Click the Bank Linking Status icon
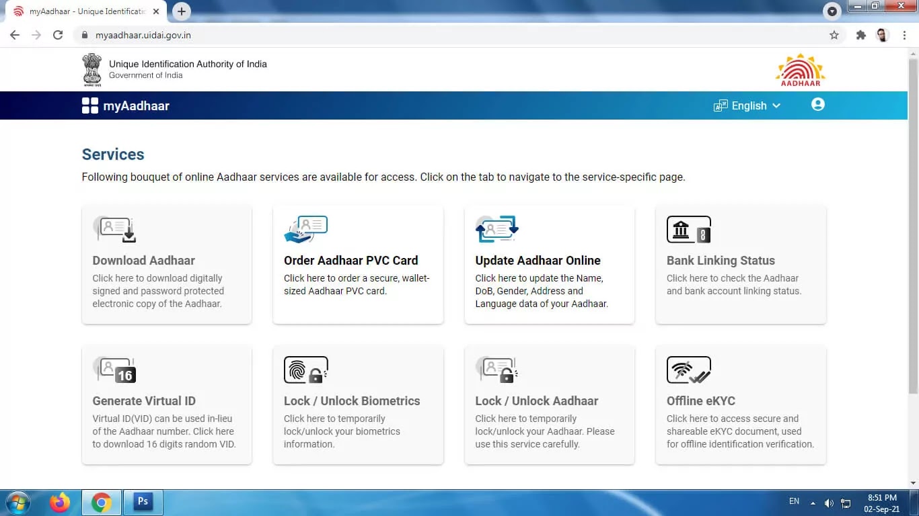This screenshot has height=516, width=919. 689,230
